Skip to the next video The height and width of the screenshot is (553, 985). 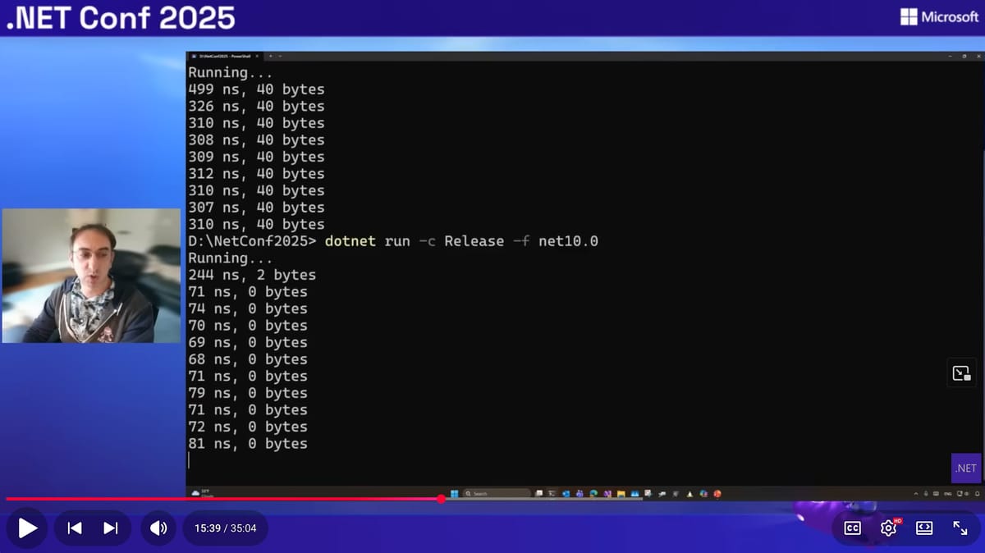(x=111, y=528)
